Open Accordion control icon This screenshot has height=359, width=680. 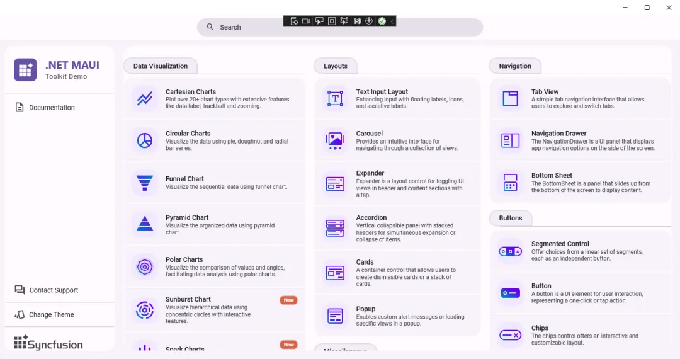coord(335,228)
